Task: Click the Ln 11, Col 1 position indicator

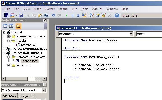Action: [130, 16]
